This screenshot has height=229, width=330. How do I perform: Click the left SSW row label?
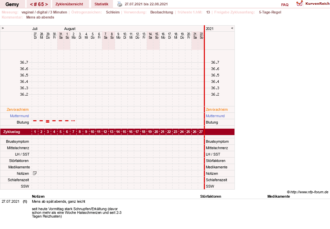pos(25,186)
